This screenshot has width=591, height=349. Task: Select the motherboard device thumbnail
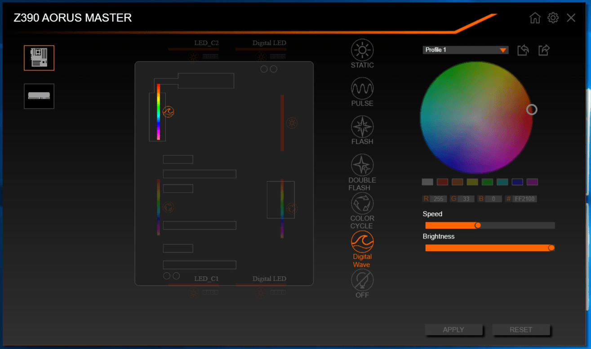tap(39, 58)
